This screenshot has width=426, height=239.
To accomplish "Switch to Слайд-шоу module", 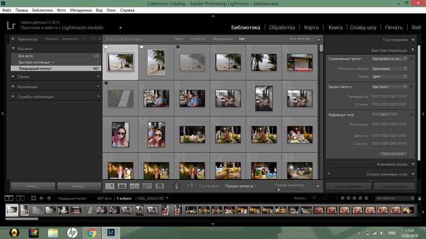I will [x=363, y=27].
